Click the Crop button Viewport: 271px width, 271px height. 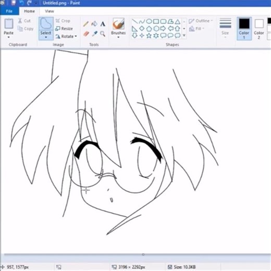point(63,21)
